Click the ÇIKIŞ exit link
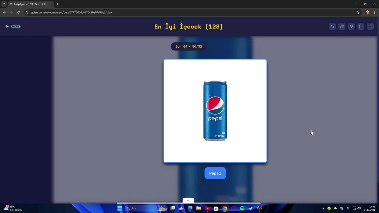The width and height of the screenshot is (379, 213). pyautogui.click(x=13, y=27)
